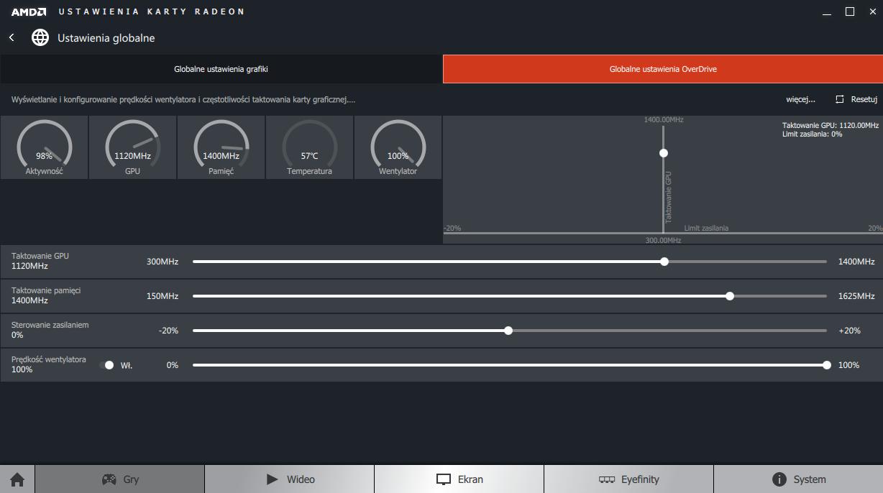Image resolution: width=883 pixels, height=493 pixels.
Task: Click the Taktowanie GPU 1120MHz label
Action: [40, 261]
